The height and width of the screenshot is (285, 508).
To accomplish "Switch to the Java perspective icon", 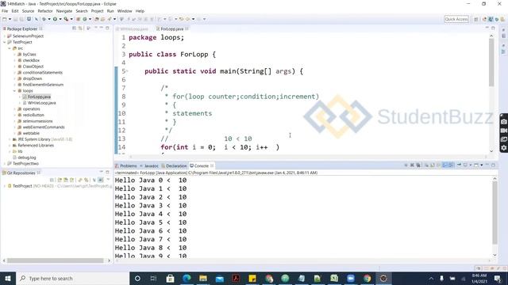I will (491, 19).
